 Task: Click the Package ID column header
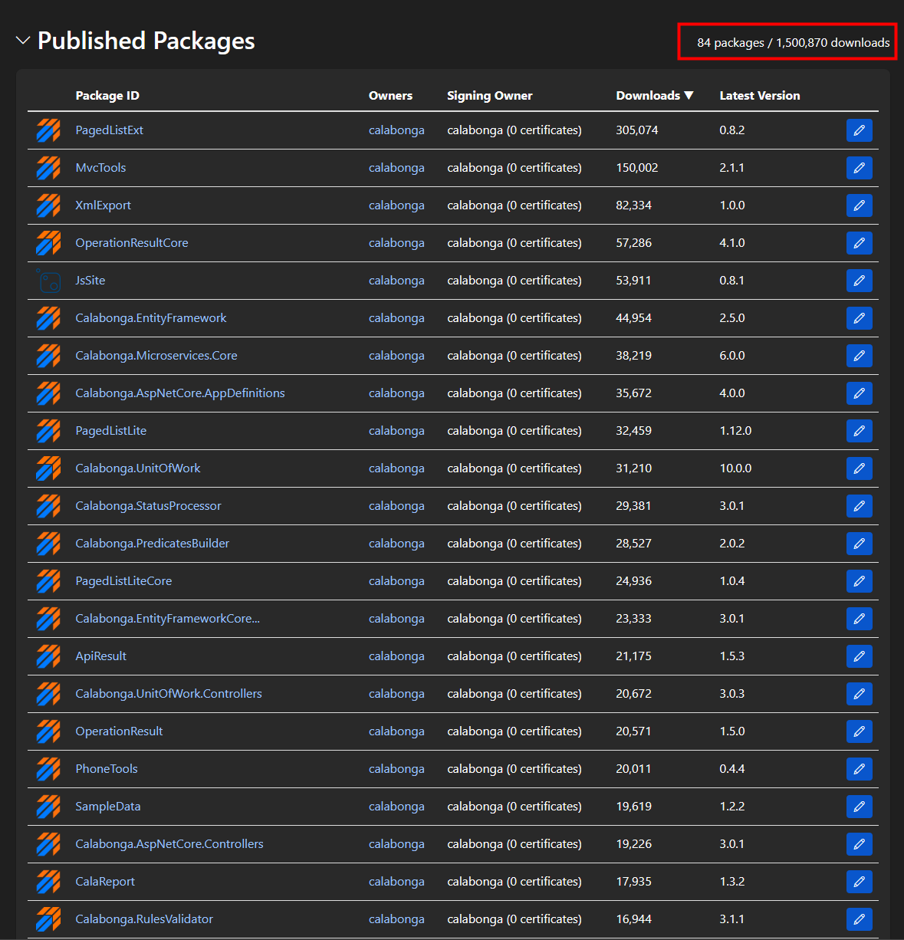coord(107,96)
